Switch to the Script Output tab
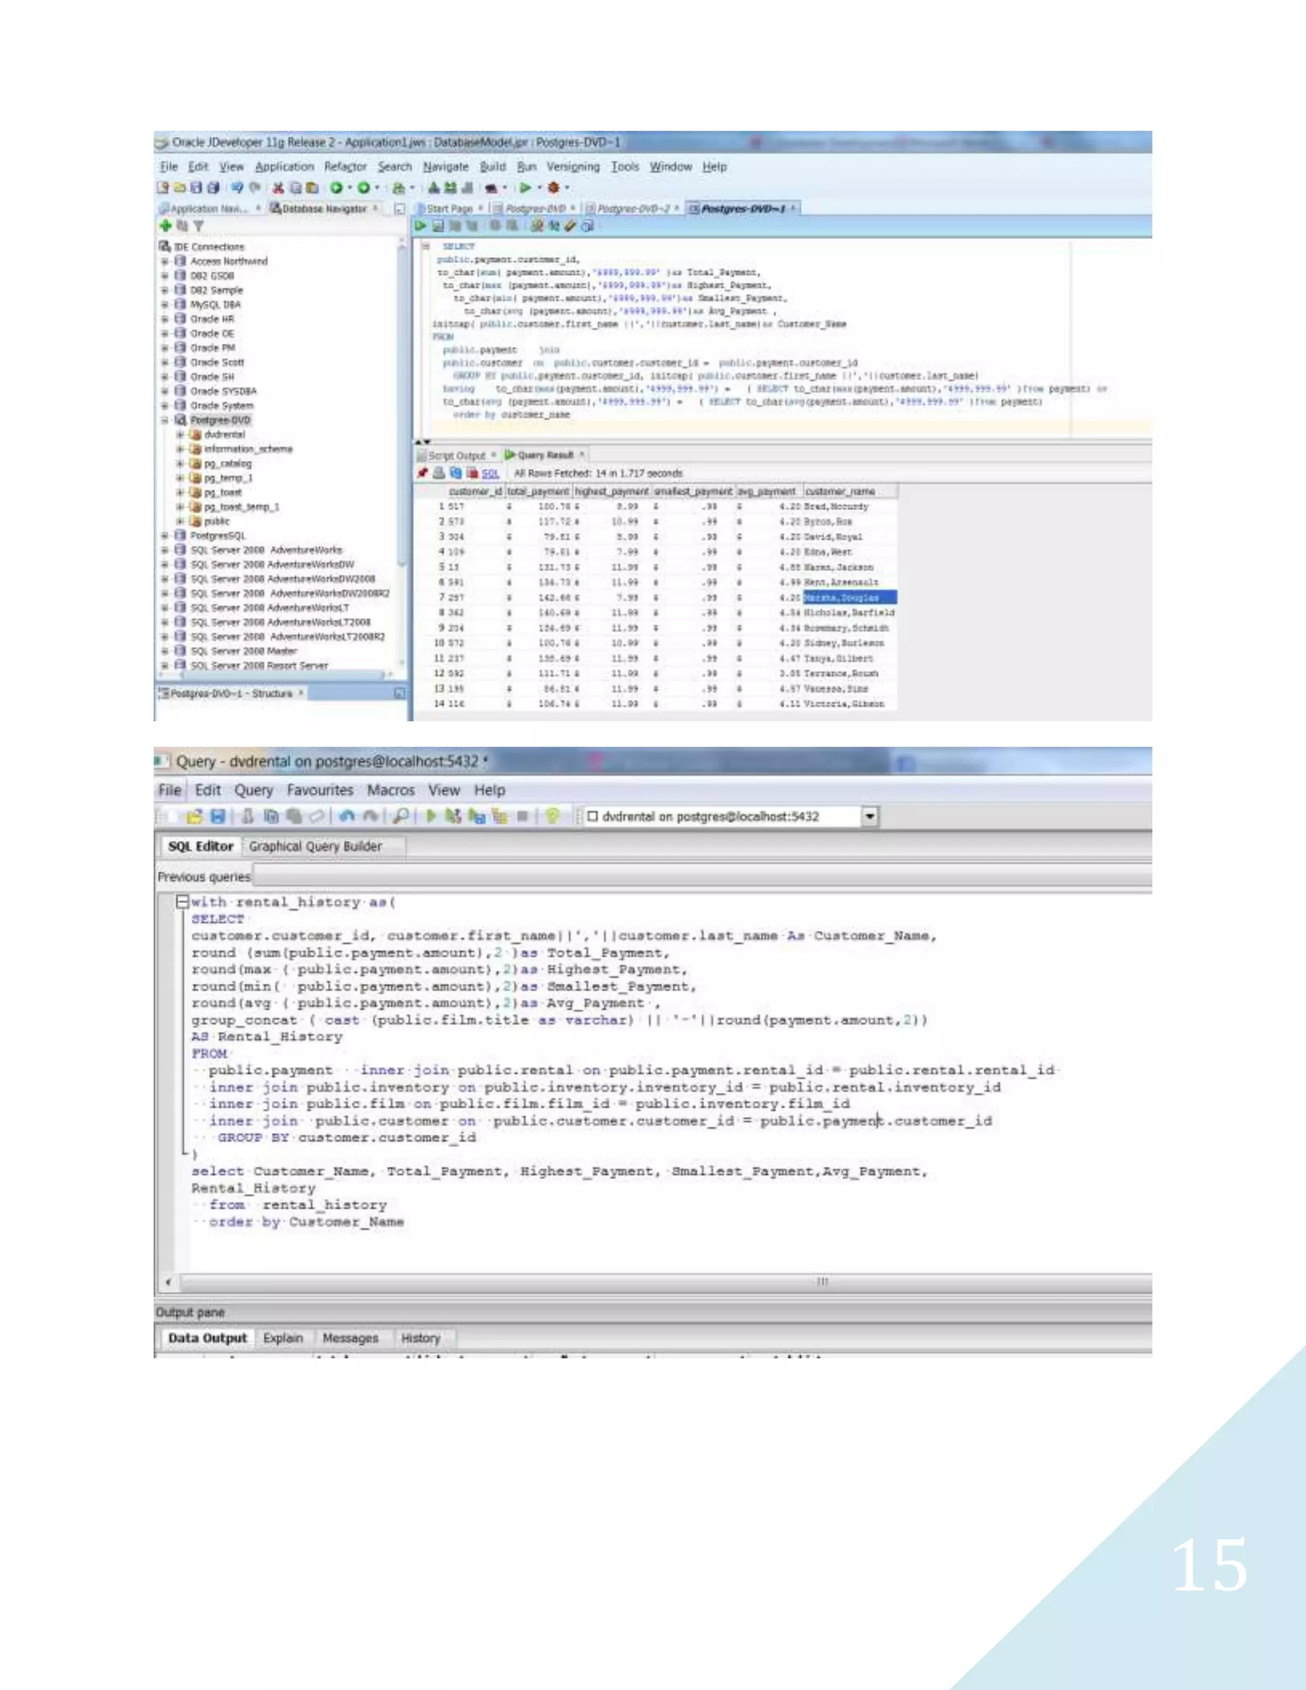The width and height of the screenshot is (1306, 1690). (457, 455)
